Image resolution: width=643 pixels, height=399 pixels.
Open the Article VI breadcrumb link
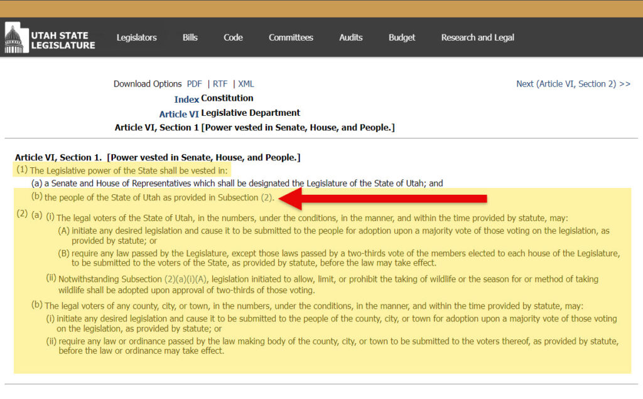click(178, 114)
